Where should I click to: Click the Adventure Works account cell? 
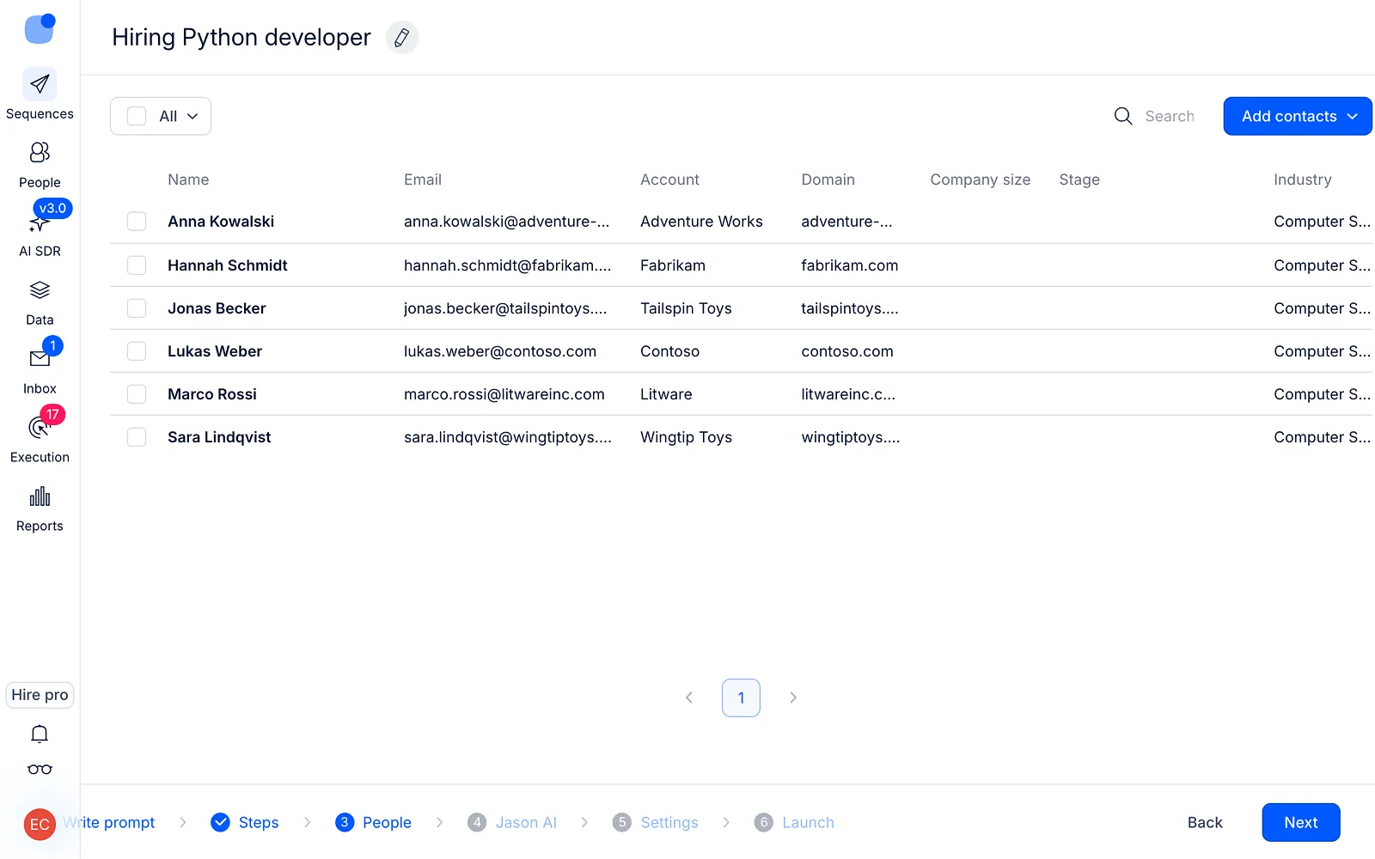point(701,222)
